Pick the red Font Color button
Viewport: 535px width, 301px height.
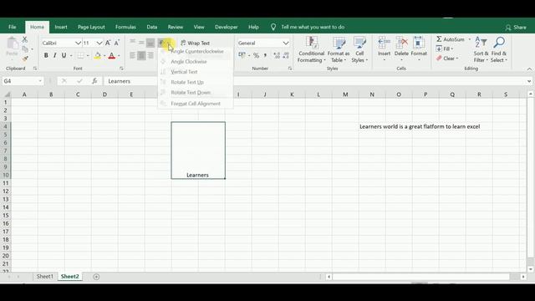point(111,55)
